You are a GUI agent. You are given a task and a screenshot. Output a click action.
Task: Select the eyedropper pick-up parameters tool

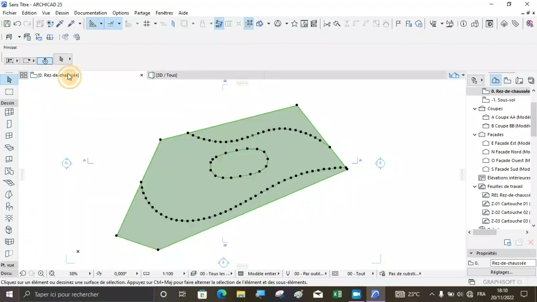click(60, 24)
